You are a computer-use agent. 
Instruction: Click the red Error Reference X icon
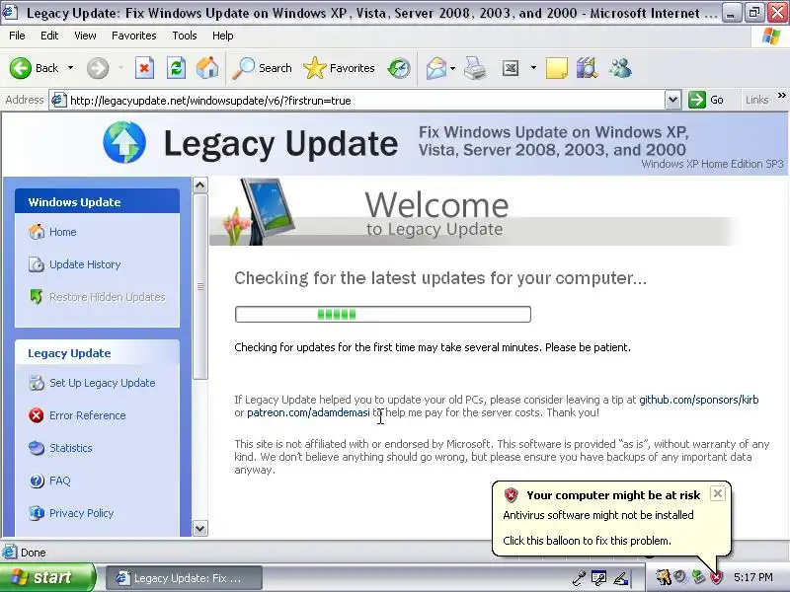click(x=37, y=415)
